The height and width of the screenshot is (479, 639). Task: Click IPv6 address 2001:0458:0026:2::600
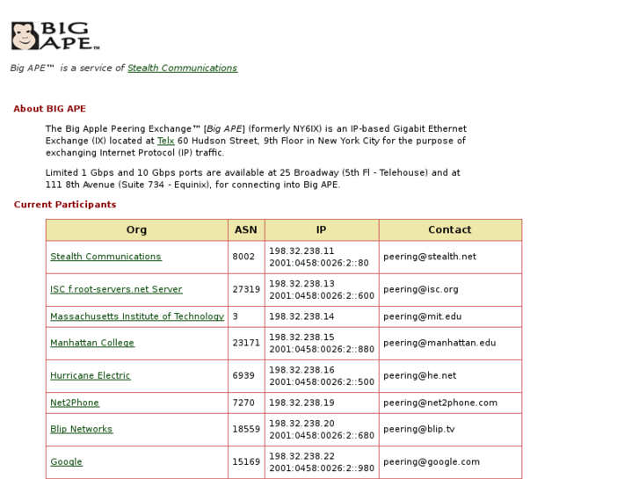tap(322, 295)
